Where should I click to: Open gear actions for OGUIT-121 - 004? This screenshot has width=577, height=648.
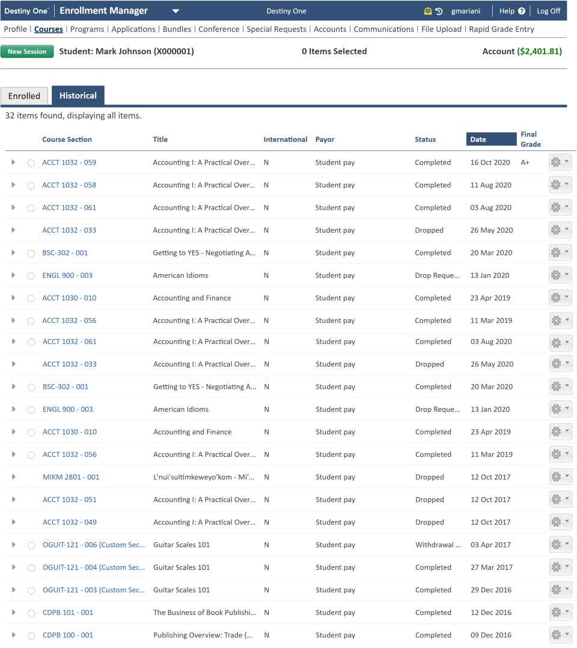click(x=560, y=567)
